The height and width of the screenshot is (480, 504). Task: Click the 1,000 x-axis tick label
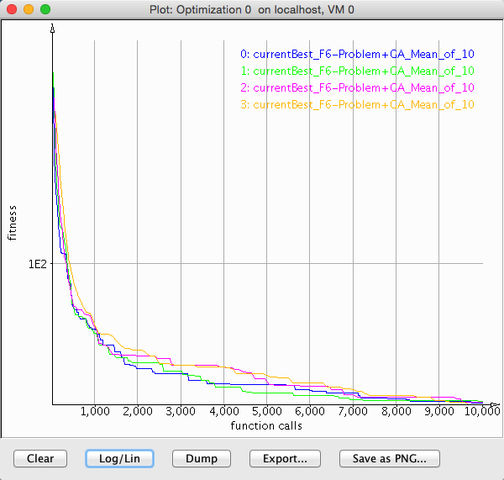(x=94, y=413)
